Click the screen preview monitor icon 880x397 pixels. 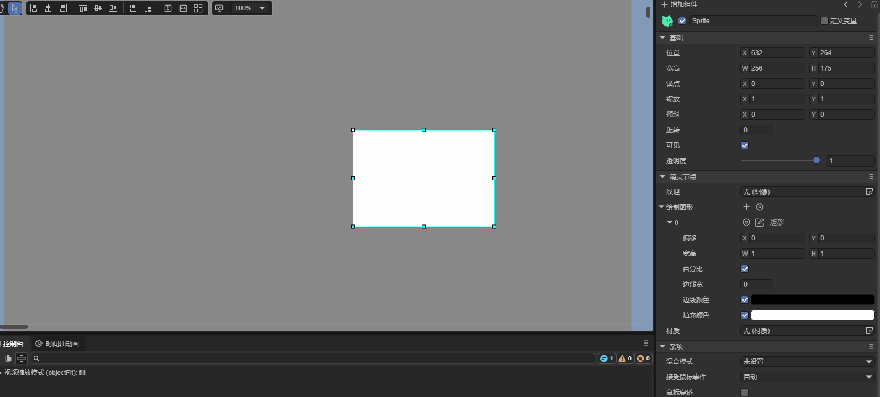[x=219, y=8]
